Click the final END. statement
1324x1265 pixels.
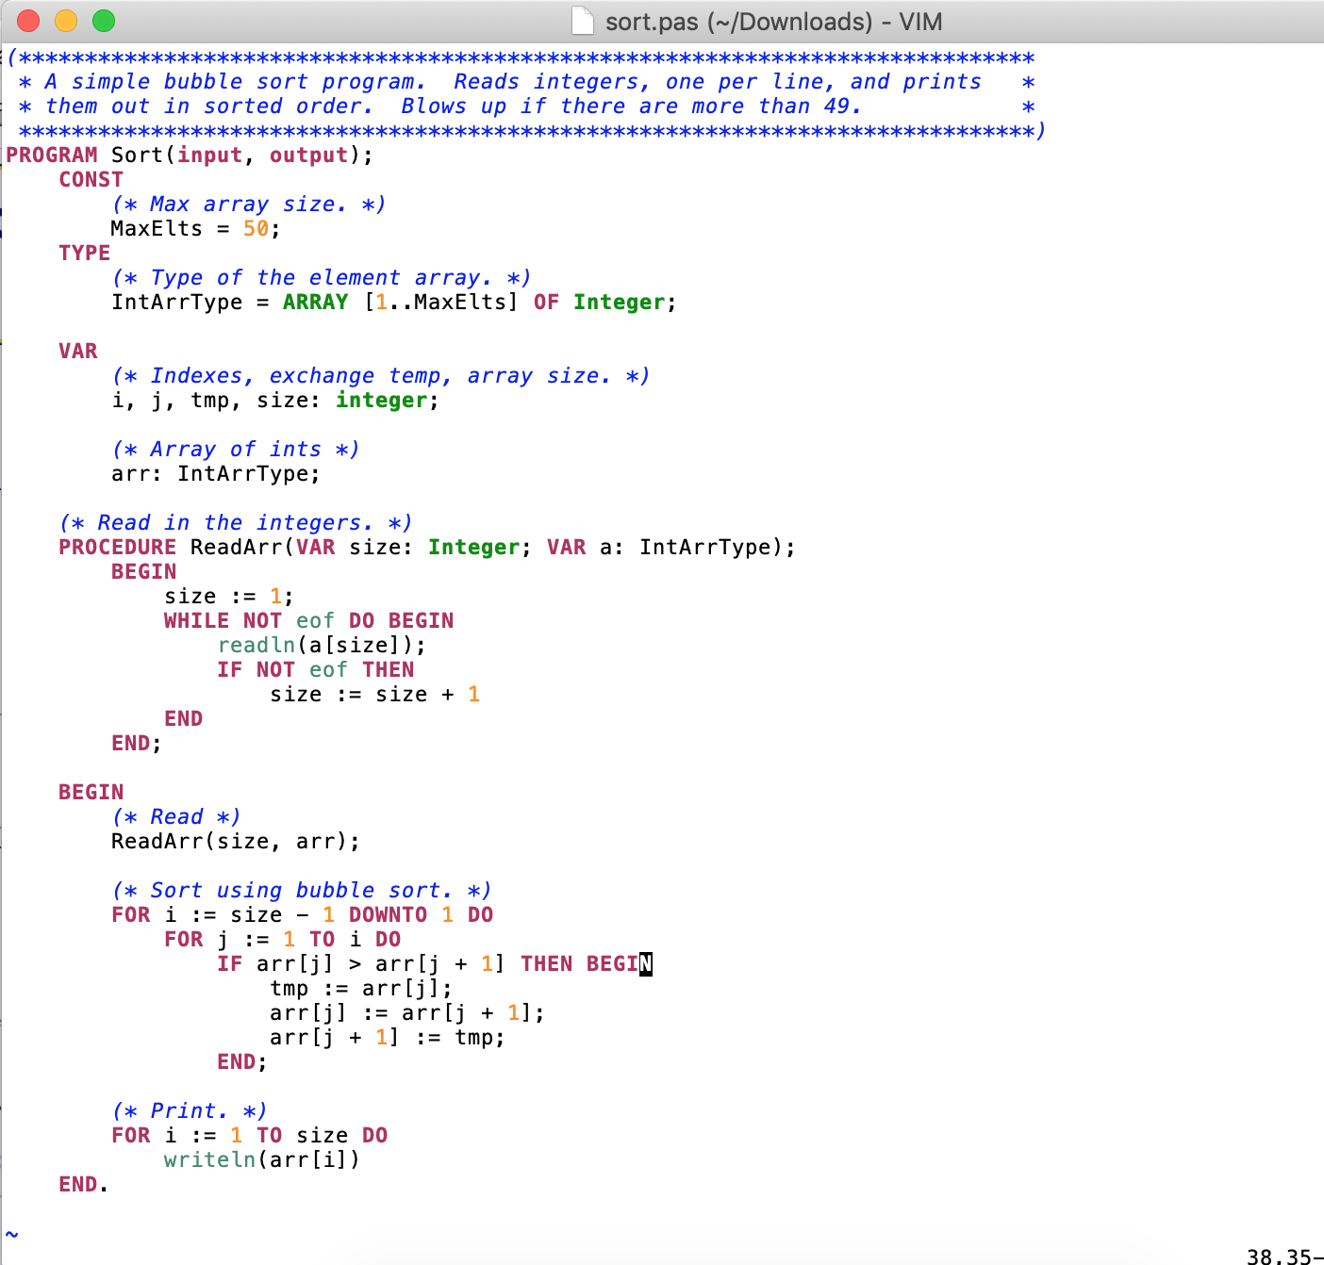pos(83,1185)
